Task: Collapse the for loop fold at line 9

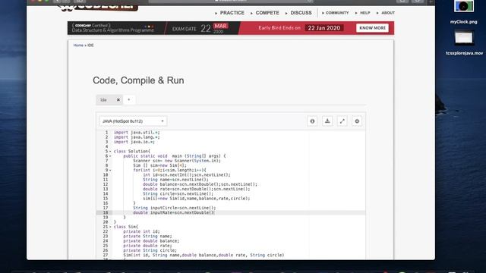Action: (x=110, y=170)
